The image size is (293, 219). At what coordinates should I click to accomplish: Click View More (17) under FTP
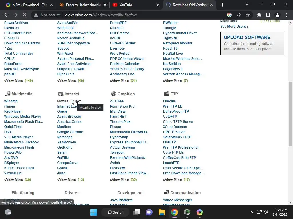[x=176, y=180]
